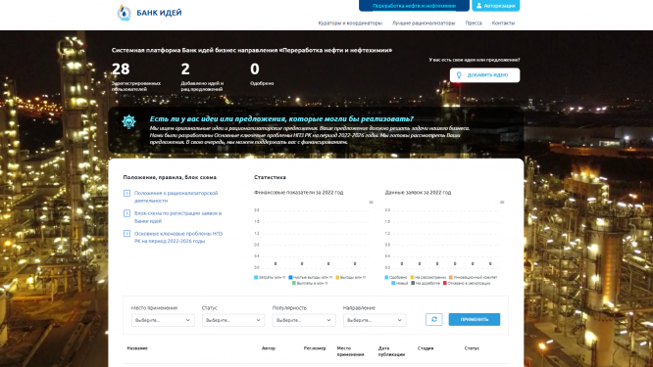Click arrow icon beside Блок-схема по регистрации заявок
Screen dimensions: 653x367
point(127,213)
